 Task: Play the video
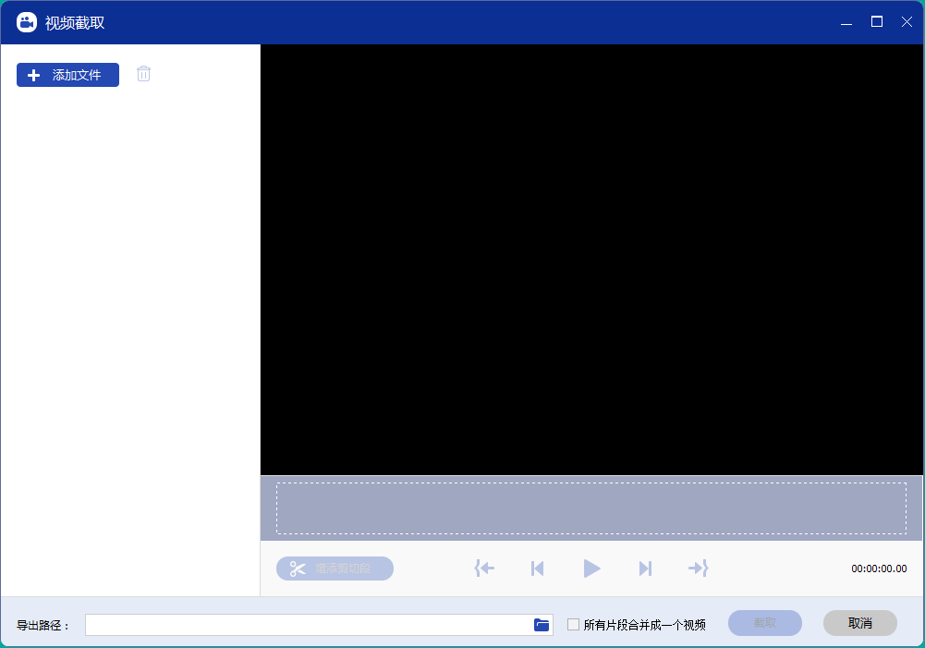(x=591, y=569)
